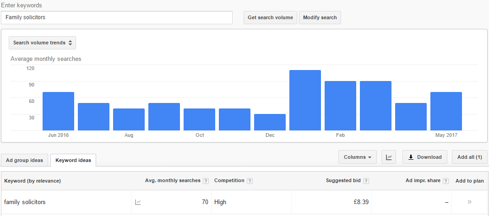This screenshot has width=489, height=216.
Task: Click the Suggested bid help icon
Action: (x=366, y=181)
